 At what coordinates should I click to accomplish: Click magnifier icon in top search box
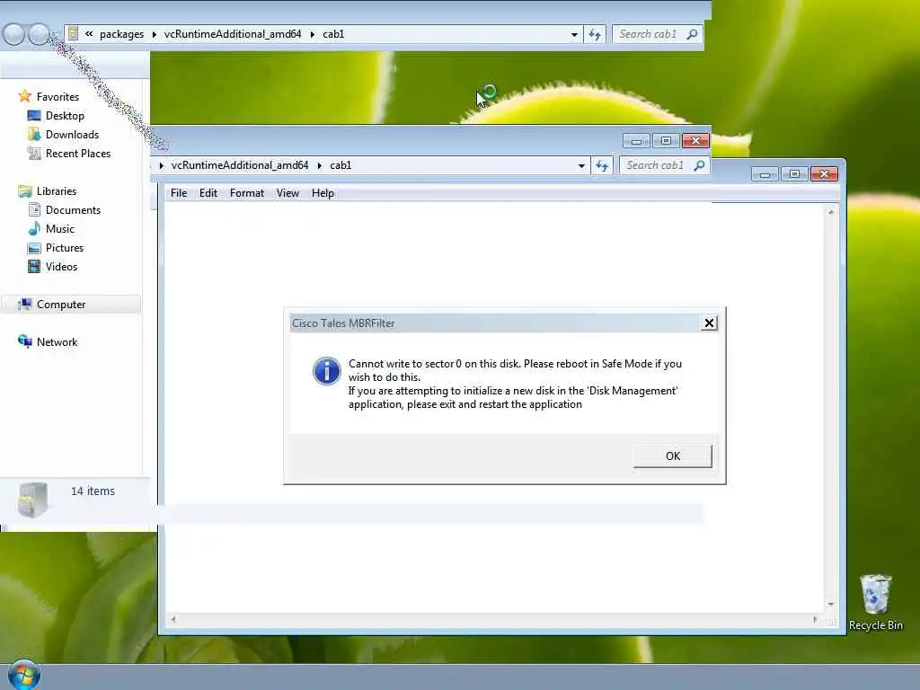coord(693,34)
